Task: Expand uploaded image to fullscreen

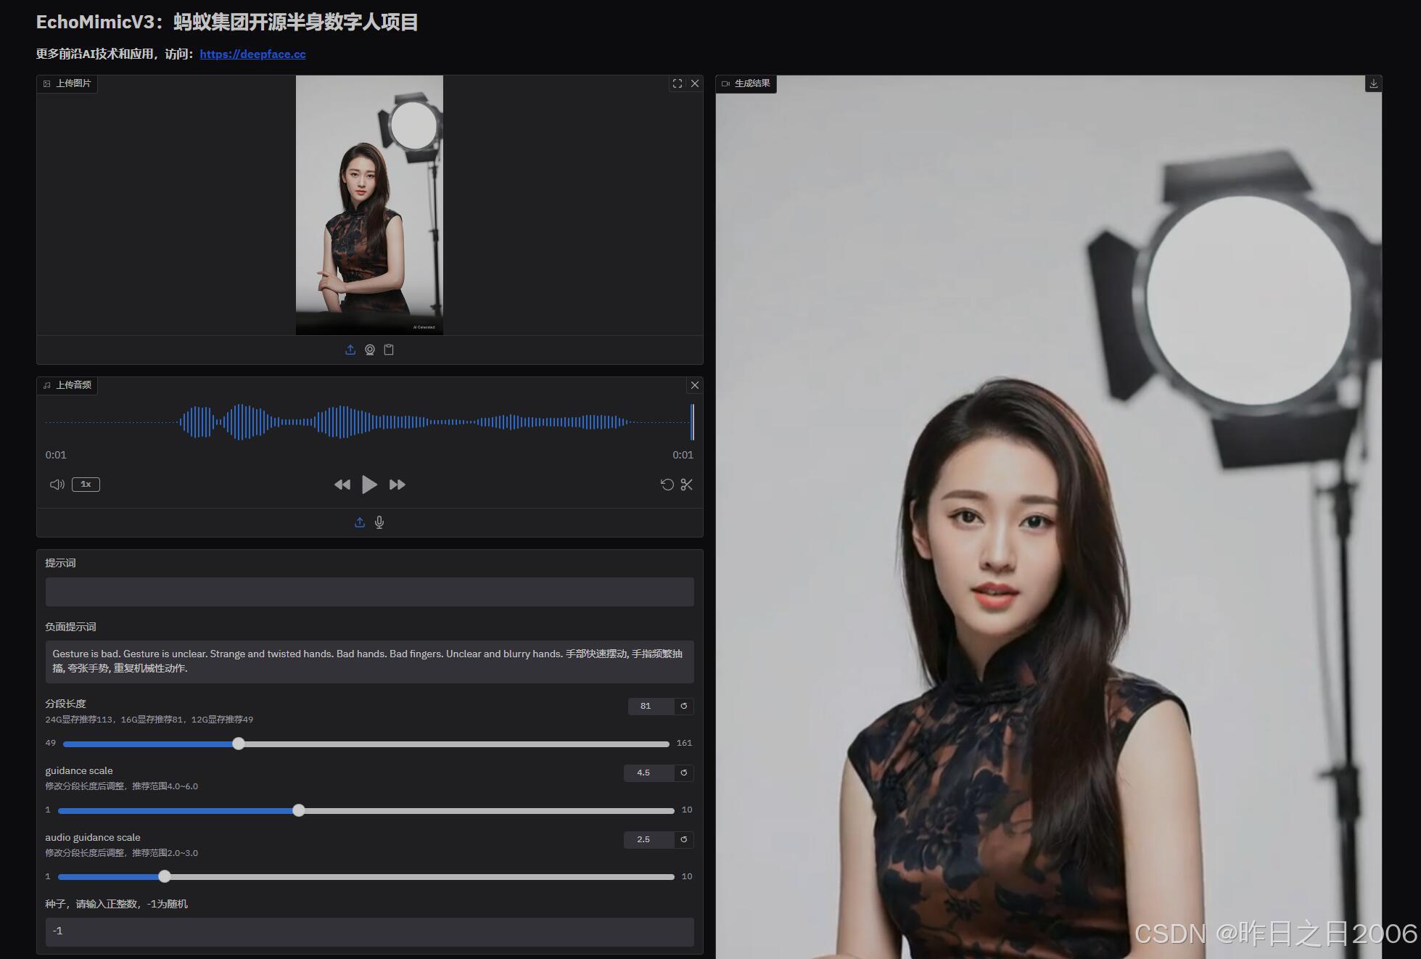Action: coord(677,83)
